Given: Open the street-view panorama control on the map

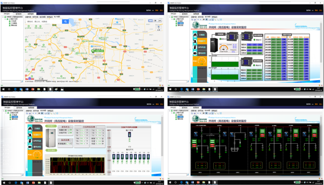Looking at the screenshot, I should (159, 28).
